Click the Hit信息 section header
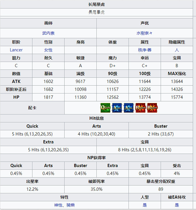 point(96,118)
